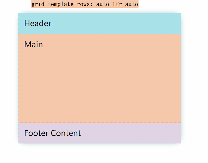The height and width of the screenshot is (163, 208).
Task: Click the dashed border between Main and footer
Action: pos(100,123)
